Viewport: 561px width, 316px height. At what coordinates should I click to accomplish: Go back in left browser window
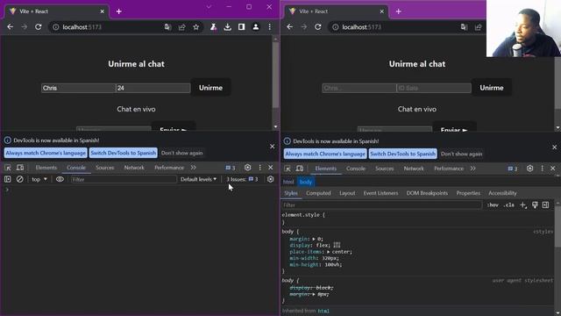coord(10,27)
